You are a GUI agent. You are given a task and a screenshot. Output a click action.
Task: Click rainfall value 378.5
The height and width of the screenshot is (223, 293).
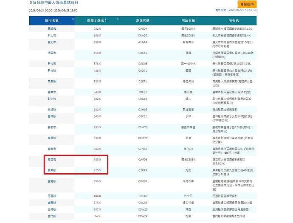click(x=97, y=64)
